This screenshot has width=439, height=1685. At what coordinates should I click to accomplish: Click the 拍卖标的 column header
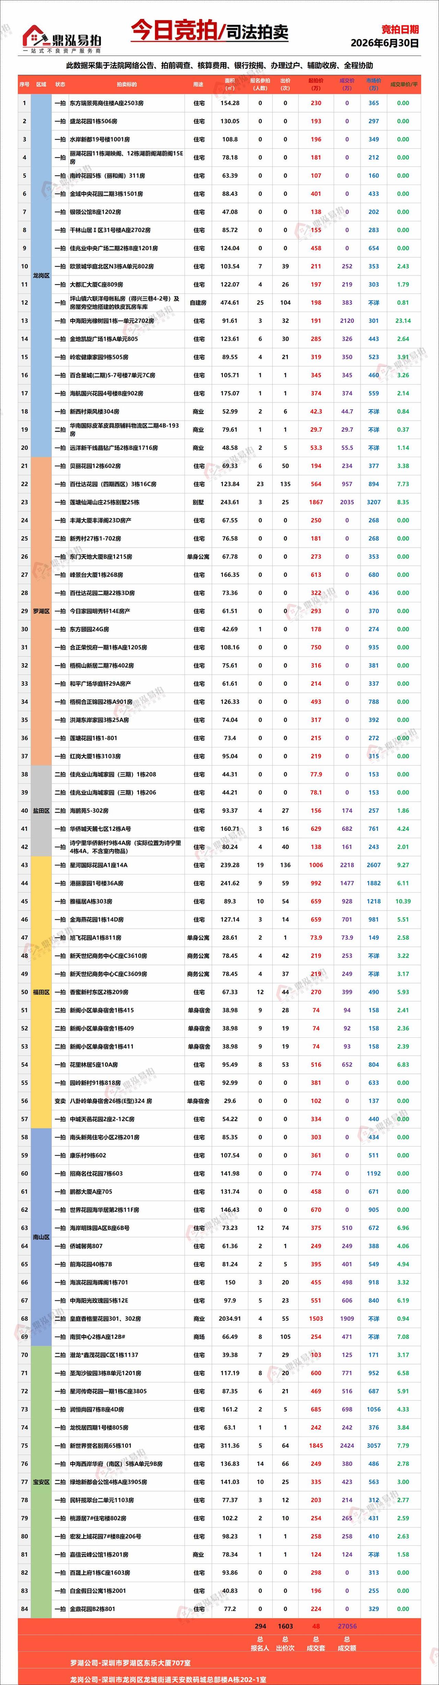click(x=127, y=84)
